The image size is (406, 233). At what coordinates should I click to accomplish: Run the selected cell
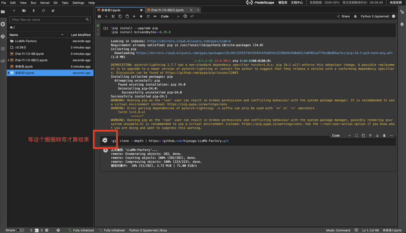pos(134,16)
